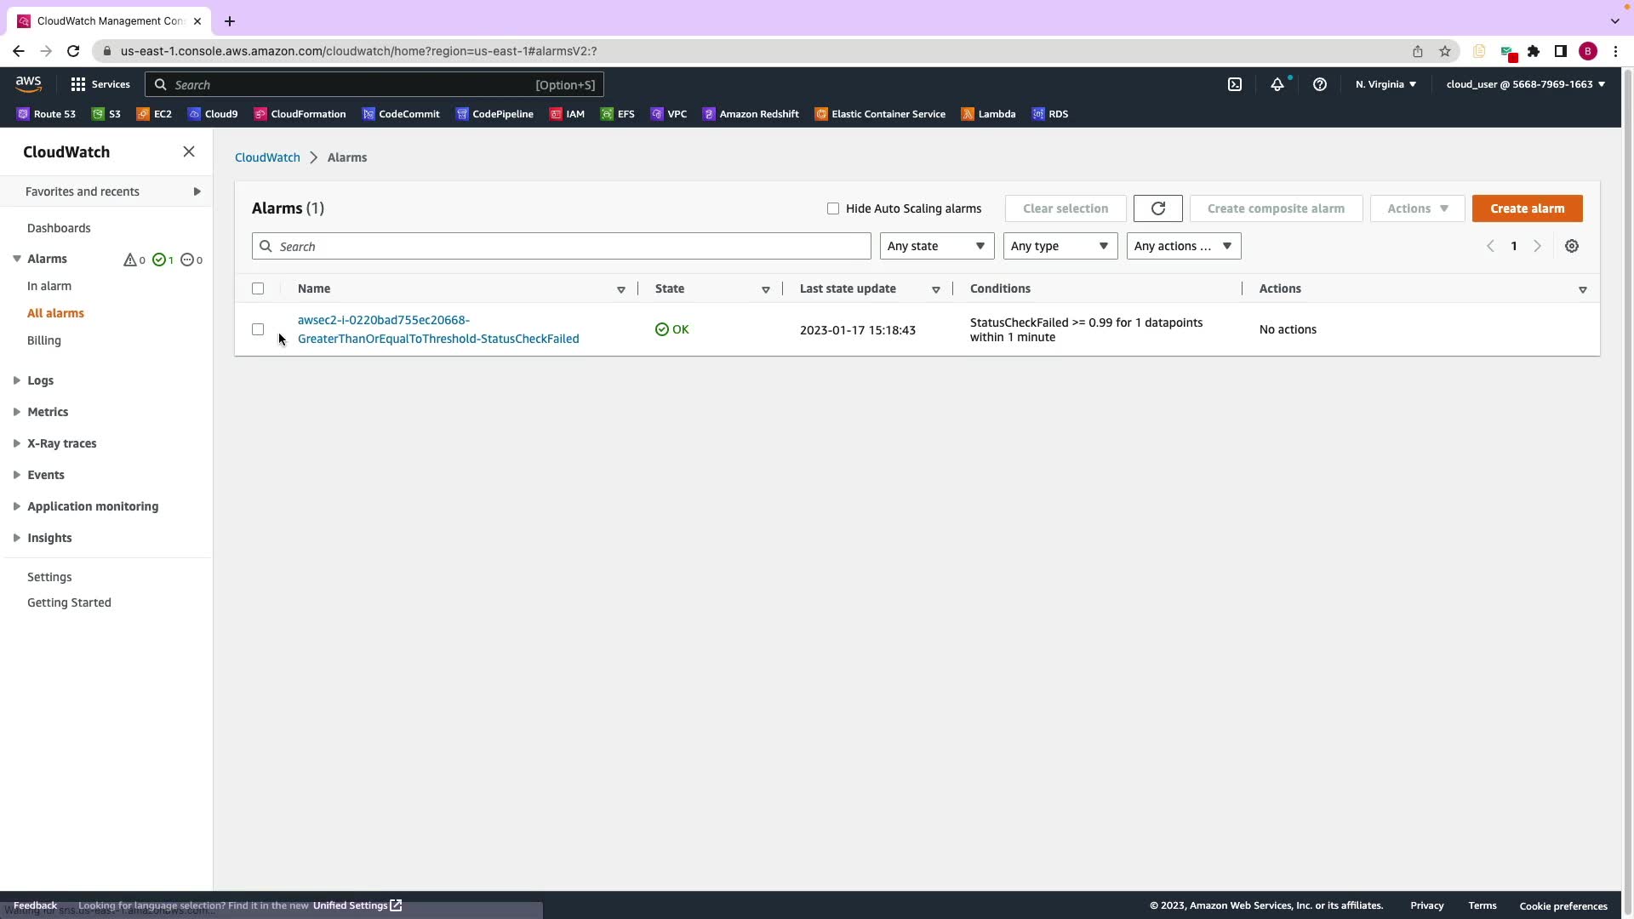Go to In alarm sidebar item
The height and width of the screenshot is (919, 1634).
[49, 286]
